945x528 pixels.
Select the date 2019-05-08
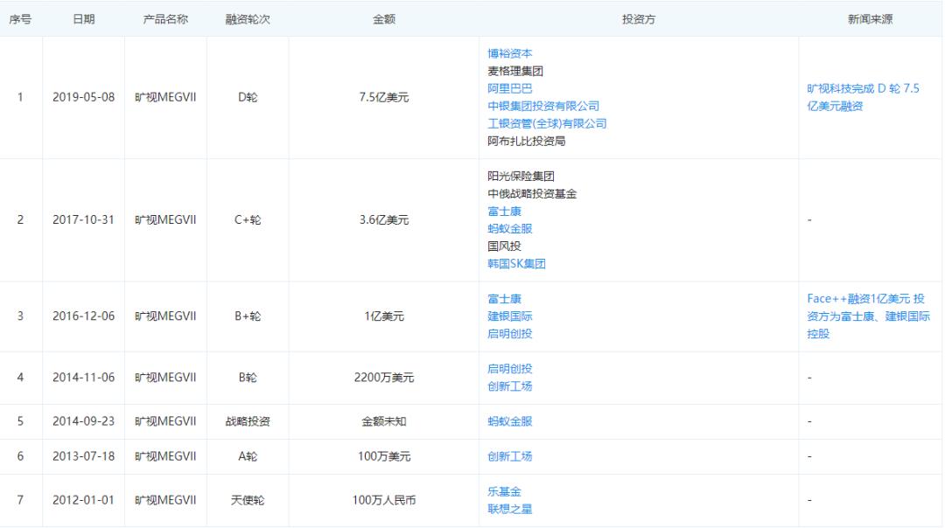[x=83, y=97]
